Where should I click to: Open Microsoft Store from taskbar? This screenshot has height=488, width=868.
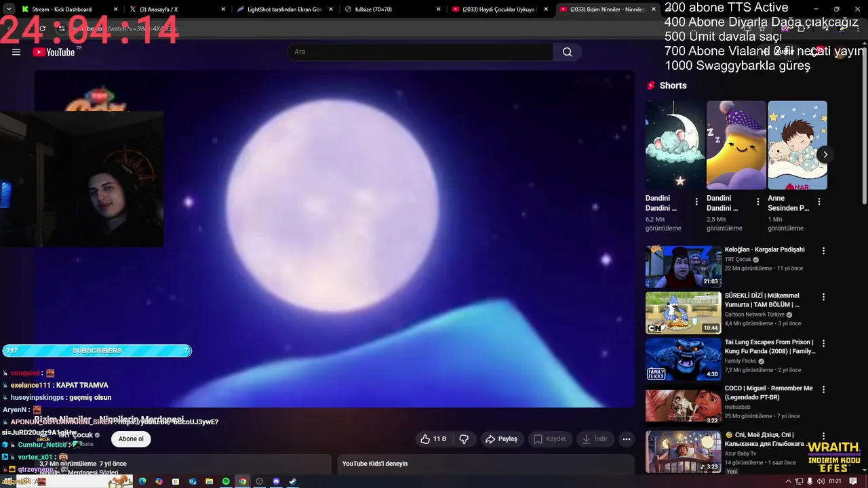tap(176, 481)
